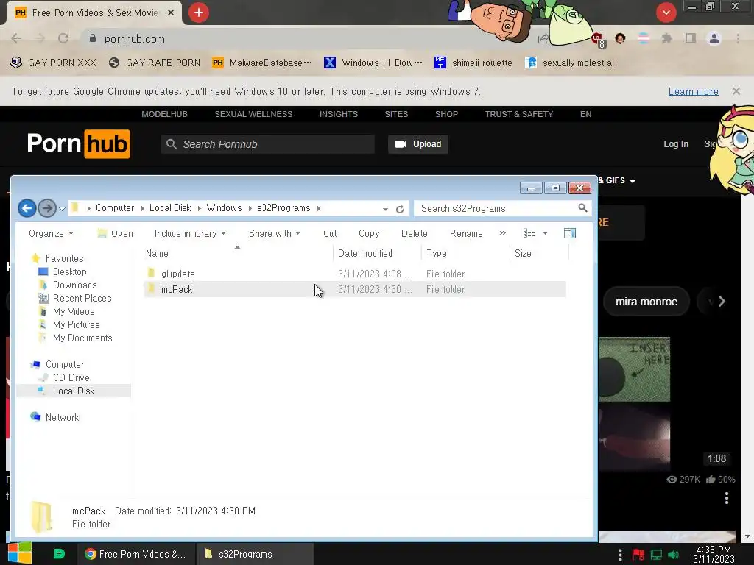The image size is (754, 565).
Task: Open Network in the Explorer sidebar
Action: point(62,418)
